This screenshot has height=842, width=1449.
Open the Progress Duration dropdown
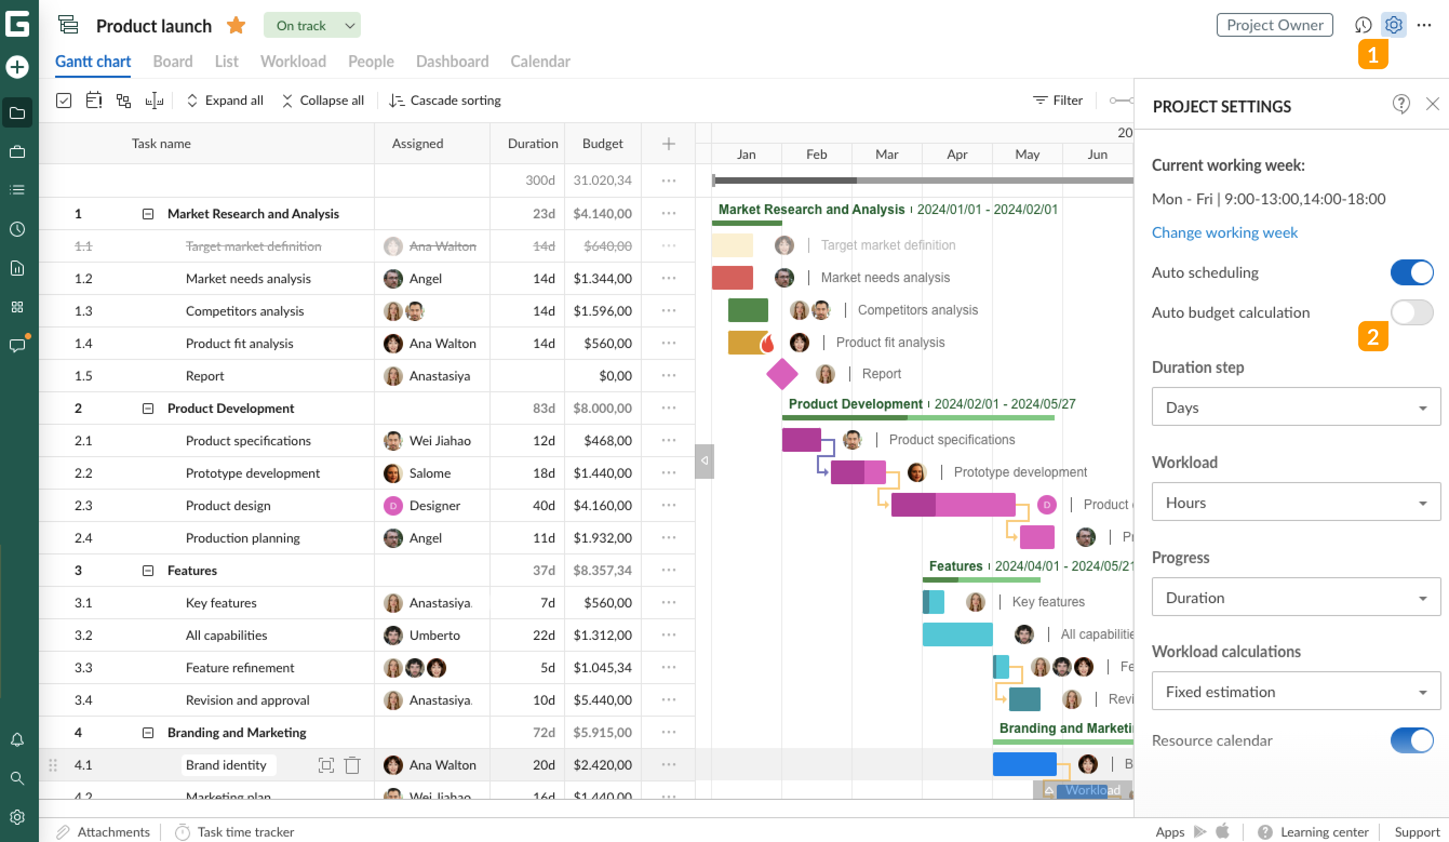coord(1296,597)
